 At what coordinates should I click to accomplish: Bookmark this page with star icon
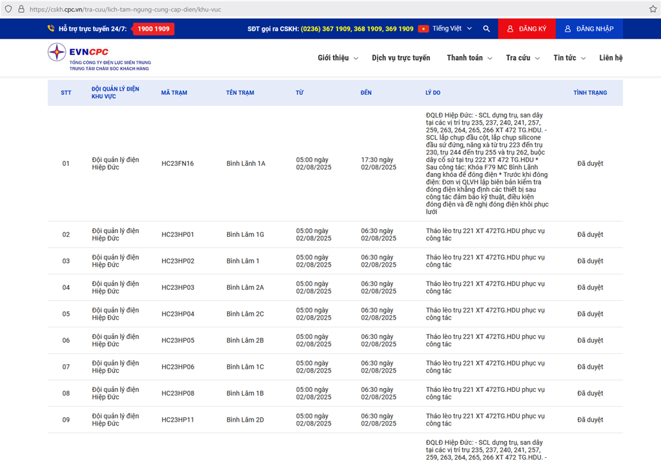(653, 9)
